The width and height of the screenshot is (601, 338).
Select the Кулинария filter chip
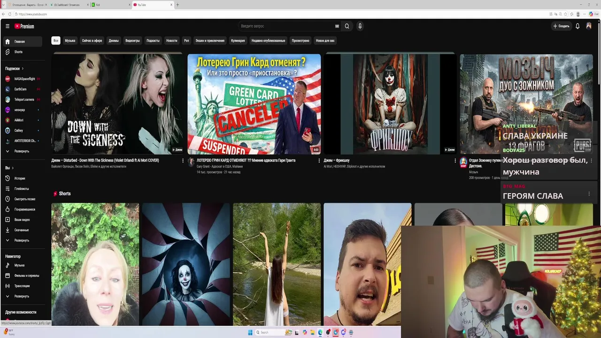[x=238, y=40]
